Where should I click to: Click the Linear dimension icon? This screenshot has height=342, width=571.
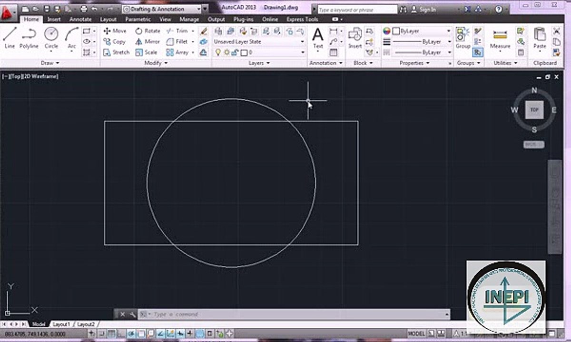coord(334,31)
